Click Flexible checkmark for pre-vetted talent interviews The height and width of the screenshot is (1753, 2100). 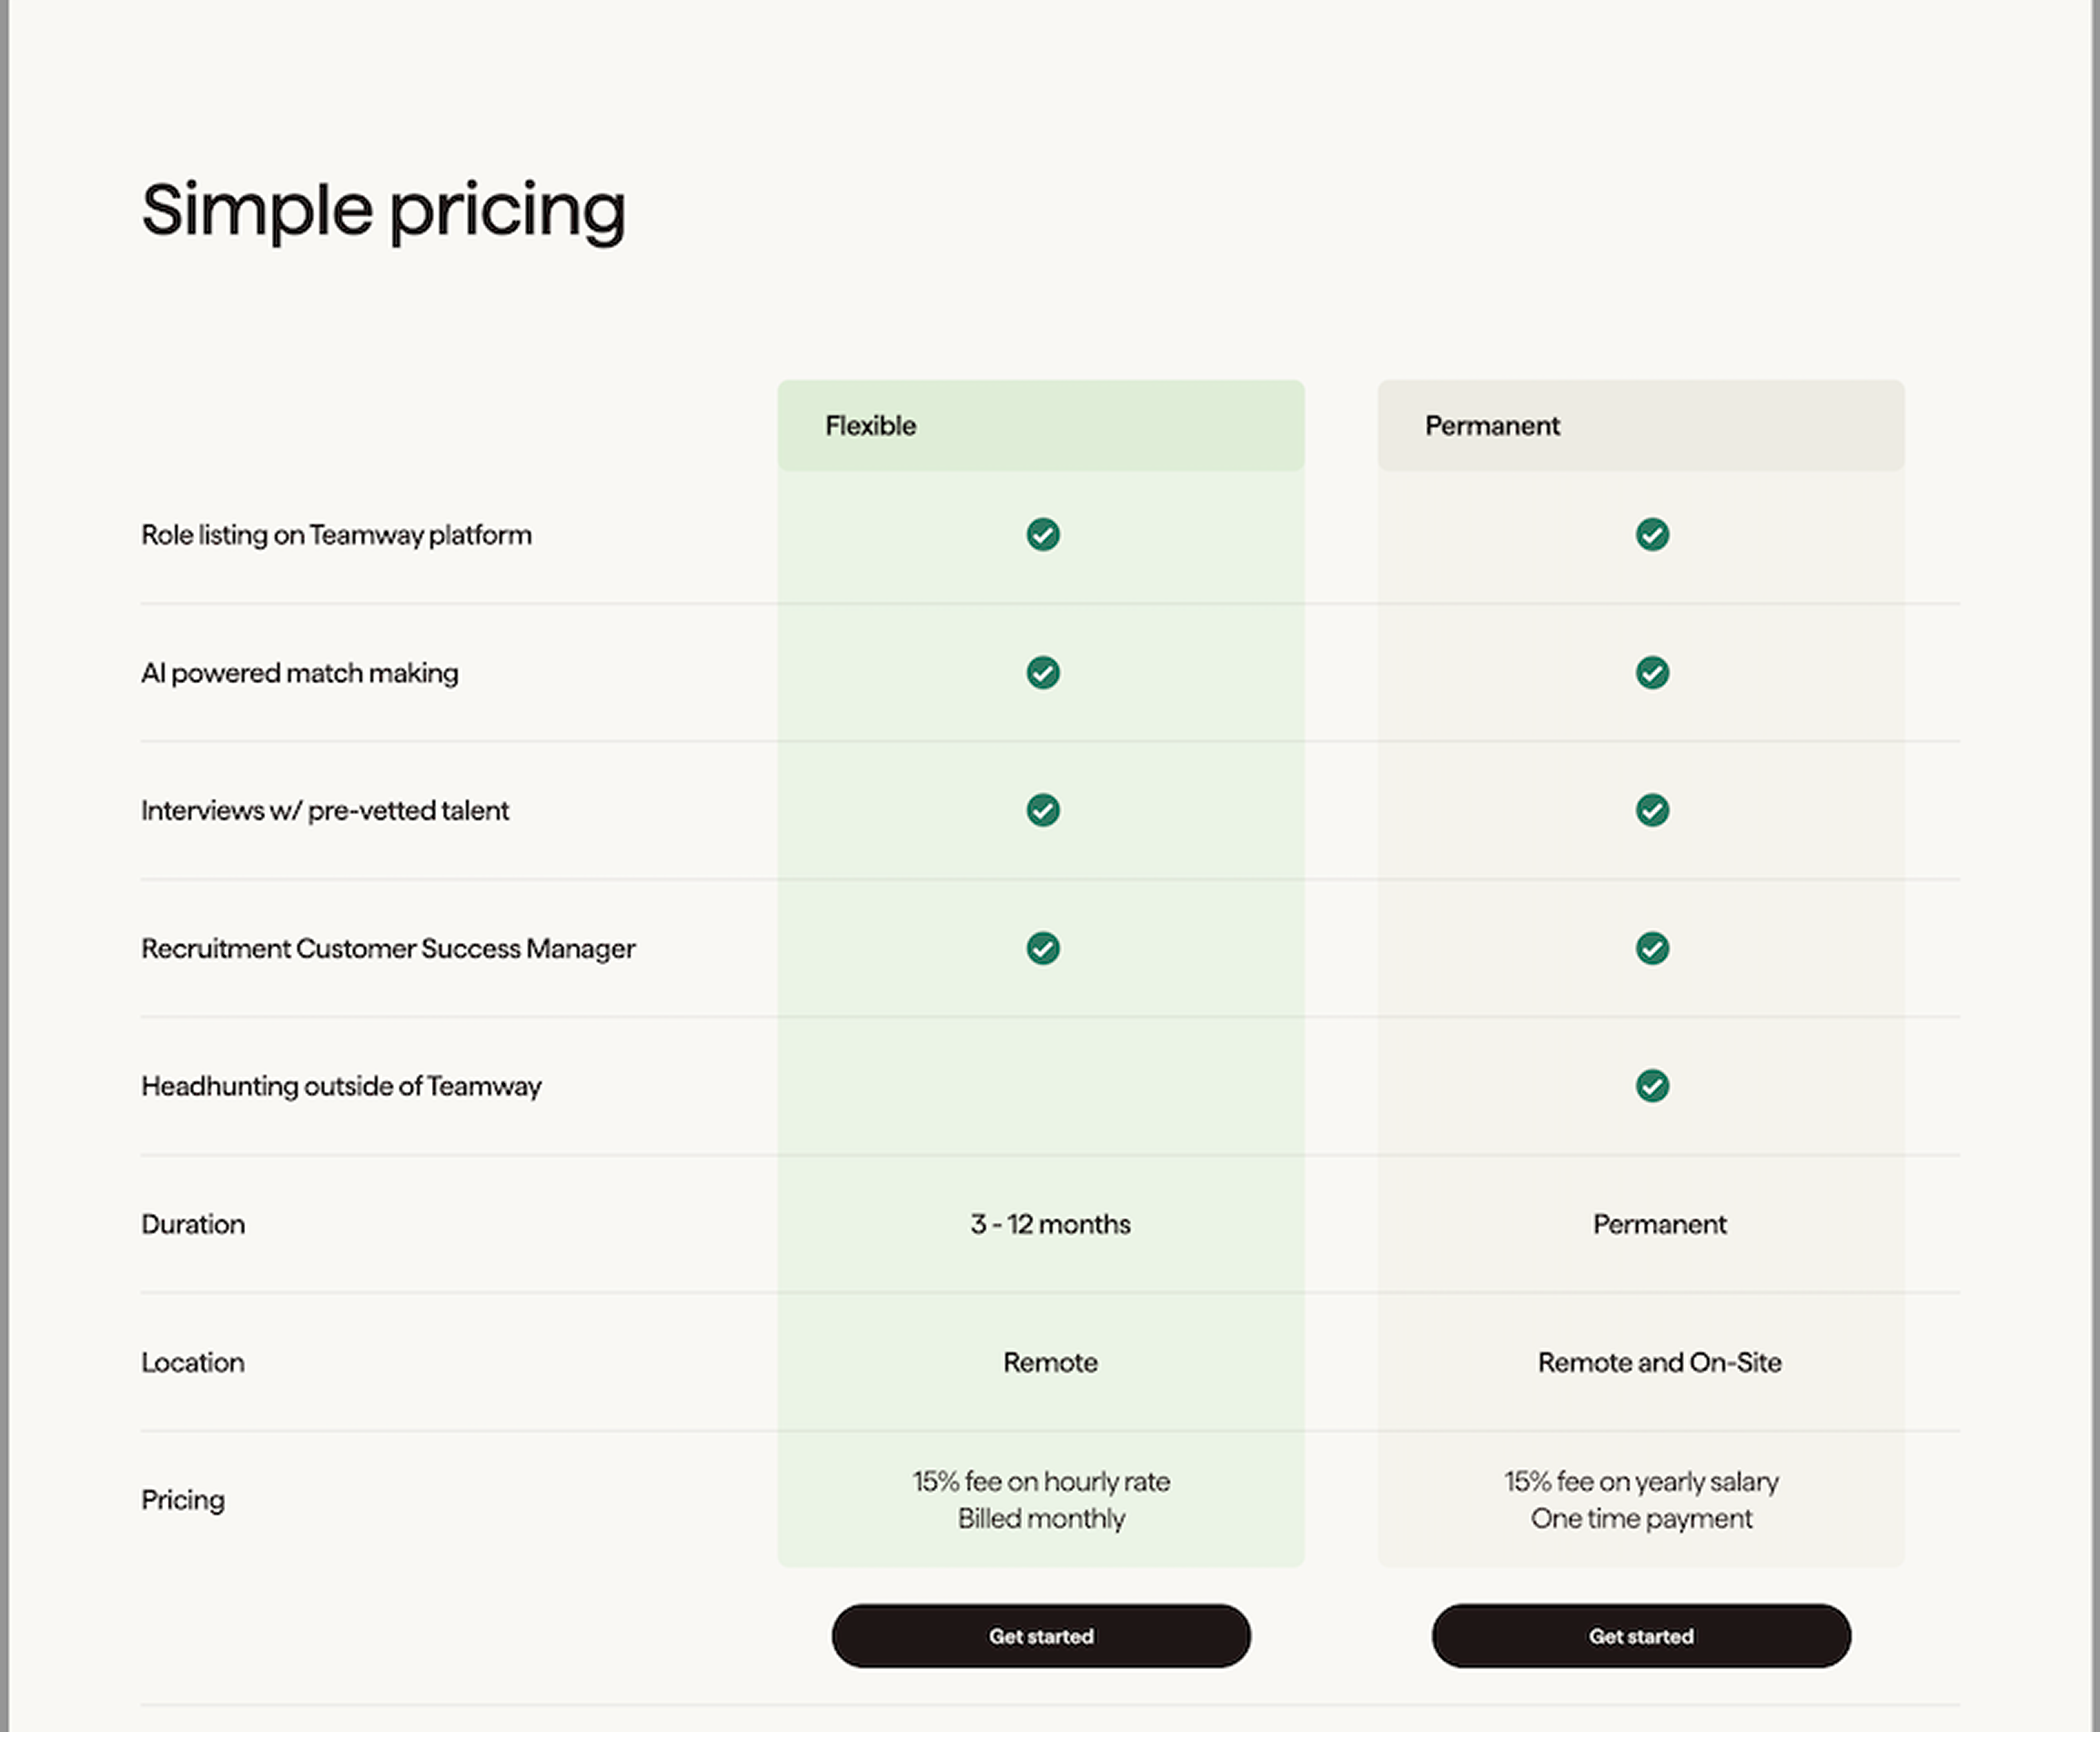coord(1043,810)
